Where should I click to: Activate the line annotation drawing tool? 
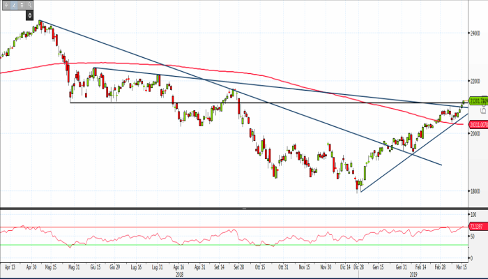click(x=13, y=5)
